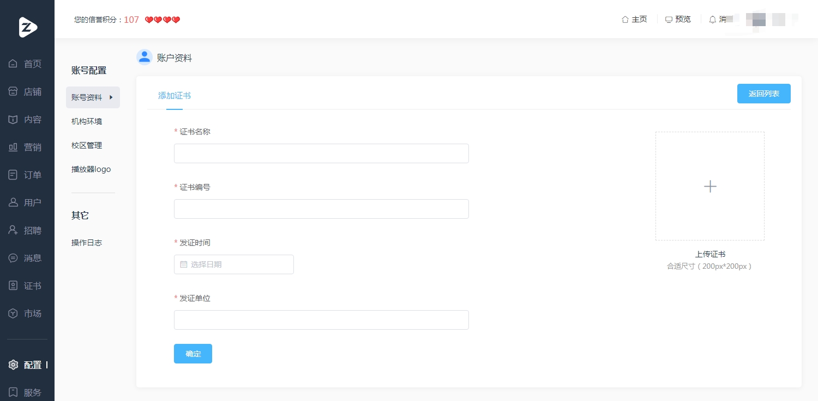This screenshot has height=401, width=818.
Task: Switch to the 添加证书 tab
Action: click(175, 96)
